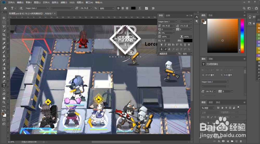
Task: Open the search icon at top right
Action: coord(244,8)
